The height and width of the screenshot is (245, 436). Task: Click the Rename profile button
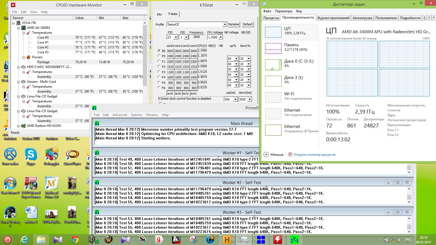pos(234,24)
